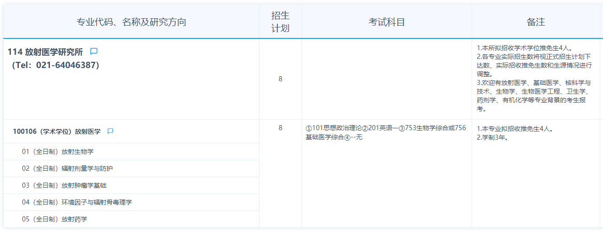Click enrollment number 8 in institute row
Image resolution: width=603 pixels, height=231 pixels.
tap(280, 79)
